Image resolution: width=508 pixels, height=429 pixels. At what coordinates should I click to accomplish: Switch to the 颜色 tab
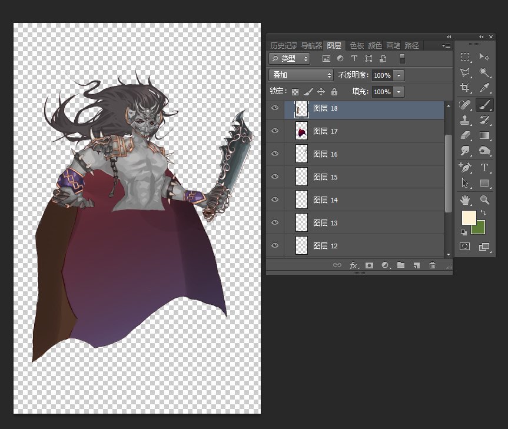tap(375, 46)
